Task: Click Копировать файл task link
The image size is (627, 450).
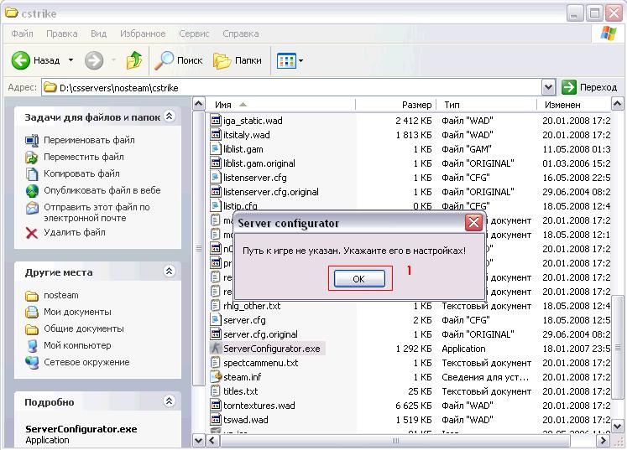Action: (x=81, y=173)
